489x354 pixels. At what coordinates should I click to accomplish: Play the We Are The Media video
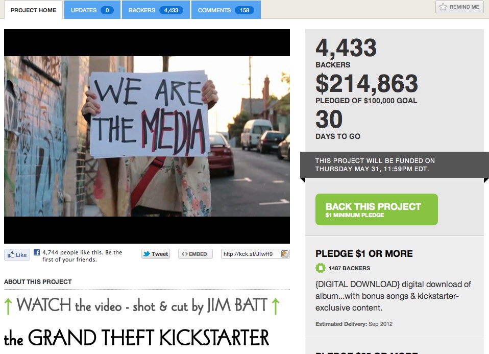[x=147, y=136]
